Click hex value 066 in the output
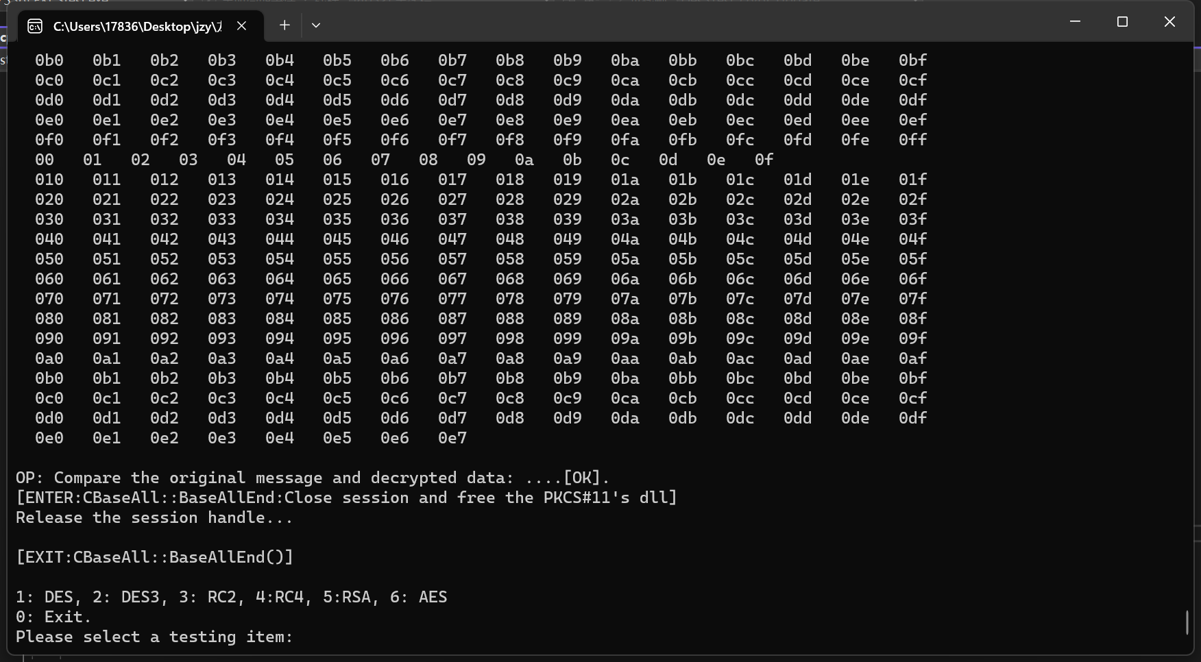The width and height of the screenshot is (1201, 662). coord(394,279)
